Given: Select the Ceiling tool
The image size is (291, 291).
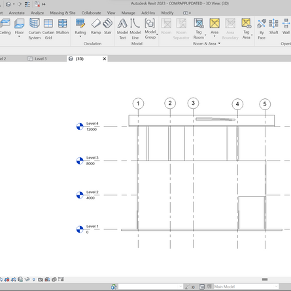Looking at the screenshot, I should click(5, 27).
